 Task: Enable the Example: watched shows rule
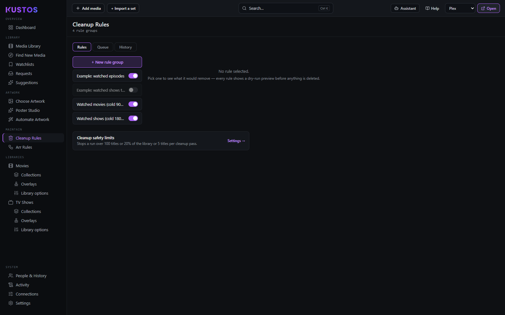coord(133,90)
